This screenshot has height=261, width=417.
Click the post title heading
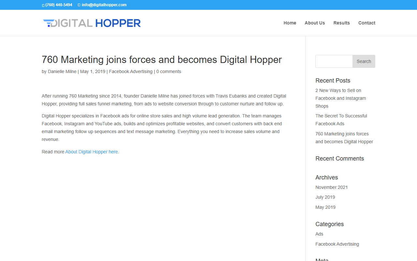(x=162, y=60)
